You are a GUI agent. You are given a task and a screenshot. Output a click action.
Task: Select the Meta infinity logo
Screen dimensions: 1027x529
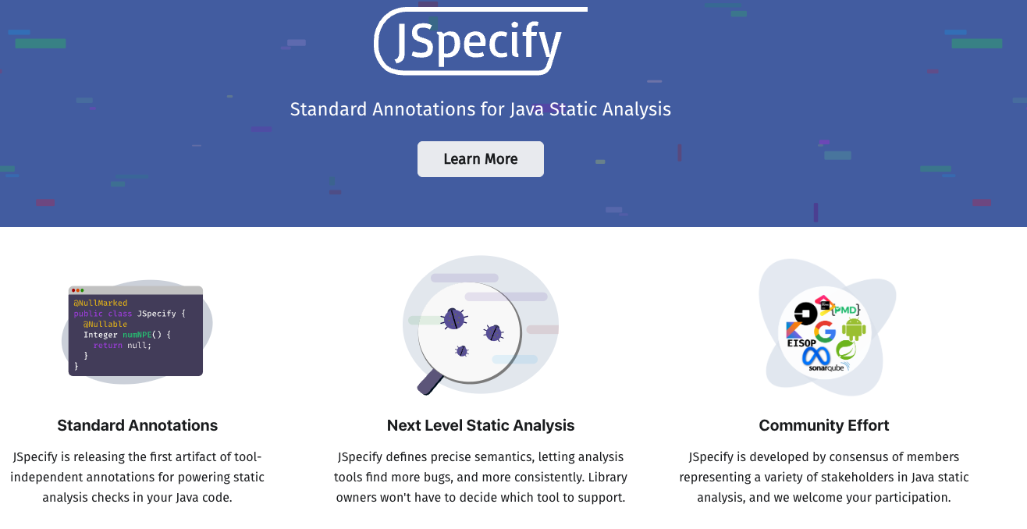click(x=817, y=354)
